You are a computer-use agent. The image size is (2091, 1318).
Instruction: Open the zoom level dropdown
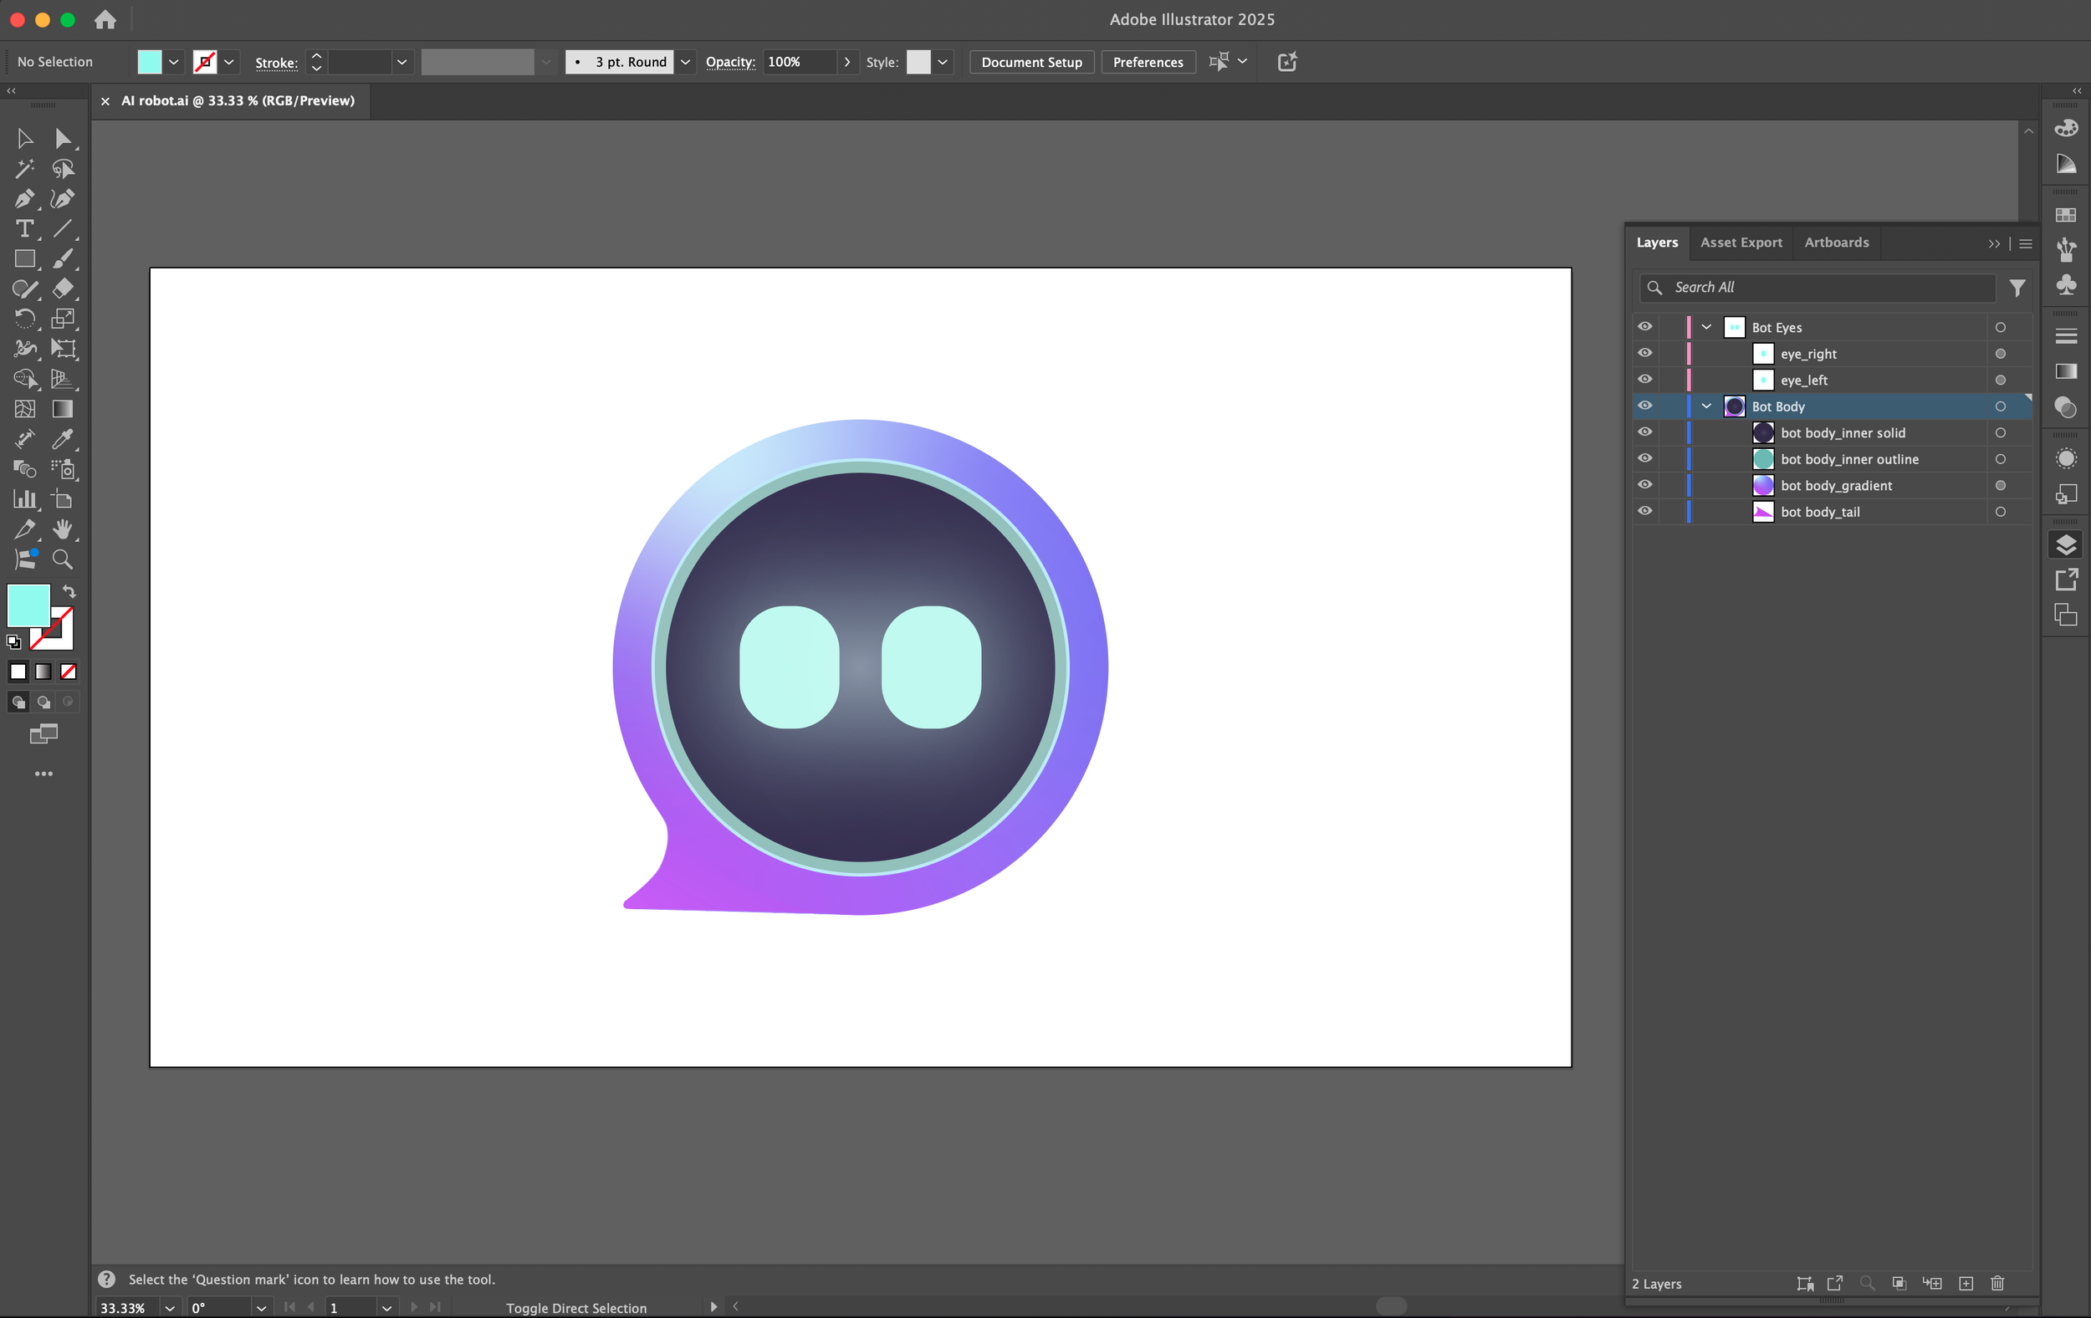[x=169, y=1308]
